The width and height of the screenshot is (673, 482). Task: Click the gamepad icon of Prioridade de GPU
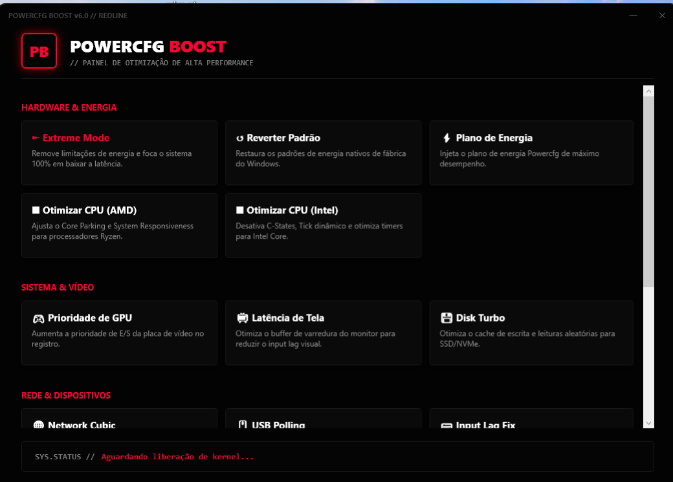click(39, 318)
